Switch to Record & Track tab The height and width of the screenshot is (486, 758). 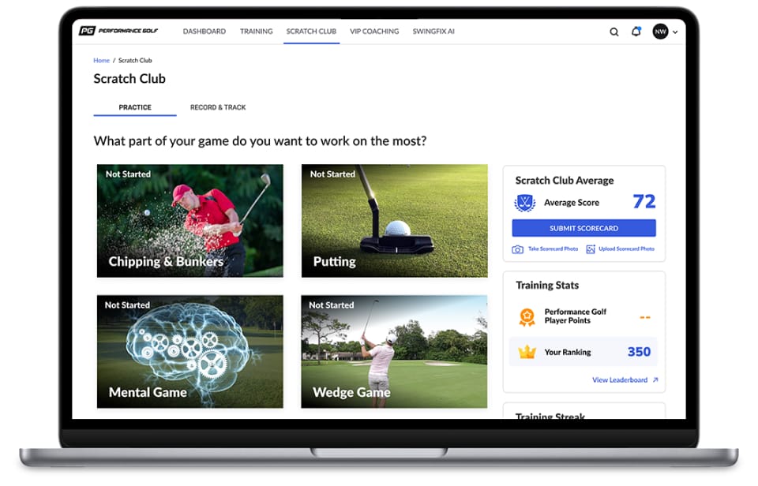click(x=218, y=107)
